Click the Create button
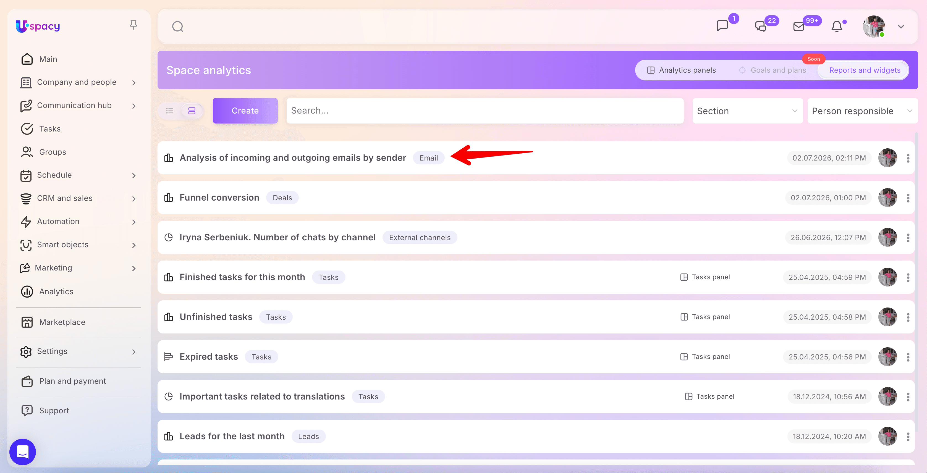927x473 pixels. pyautogui.click(x=245, y=111)
